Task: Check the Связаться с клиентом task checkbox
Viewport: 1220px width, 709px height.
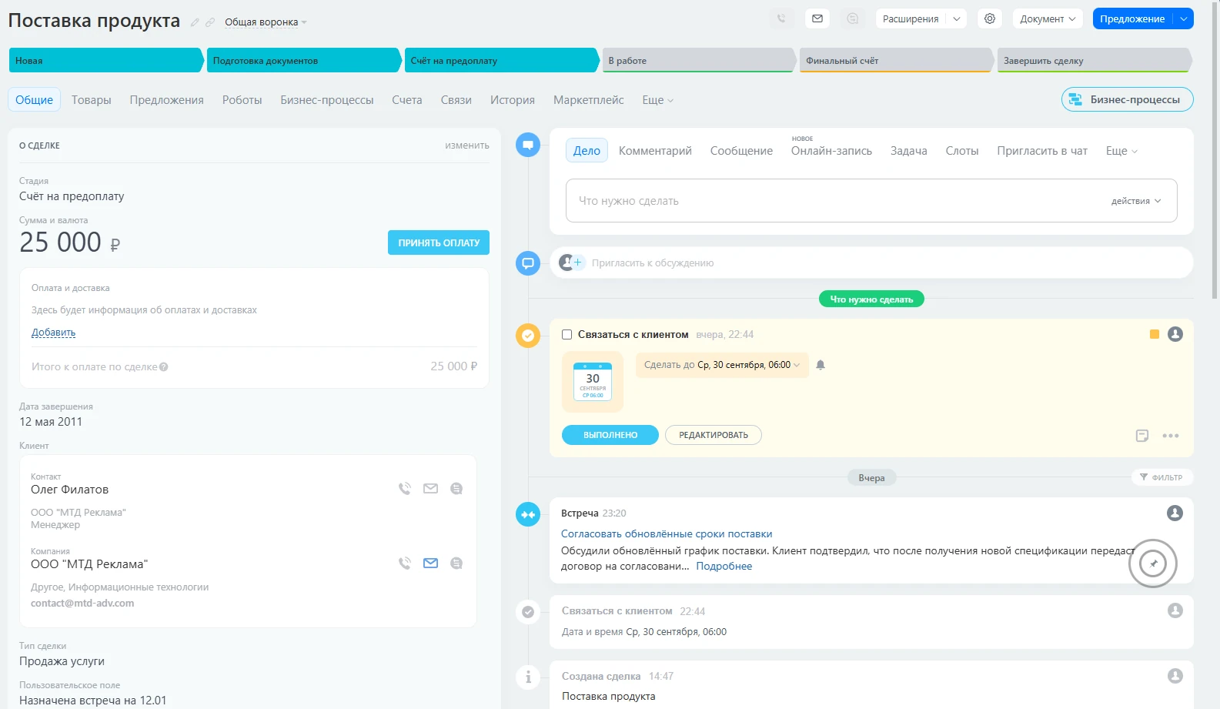Action: click(x=567, y=335)
